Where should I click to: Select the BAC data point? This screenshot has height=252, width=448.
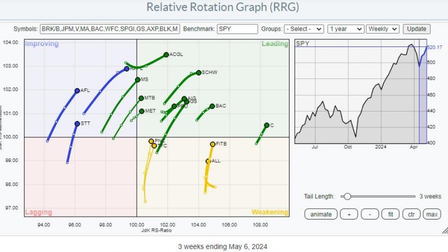(x=212, y=106)
